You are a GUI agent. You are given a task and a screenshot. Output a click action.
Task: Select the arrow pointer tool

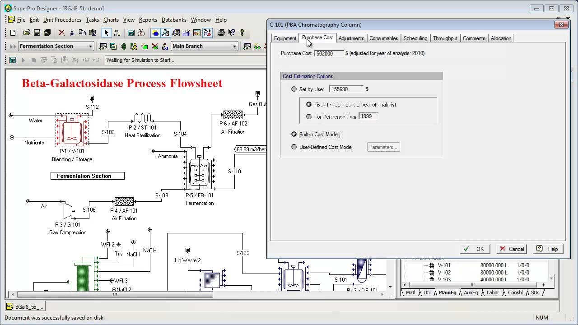pos(106,32)
